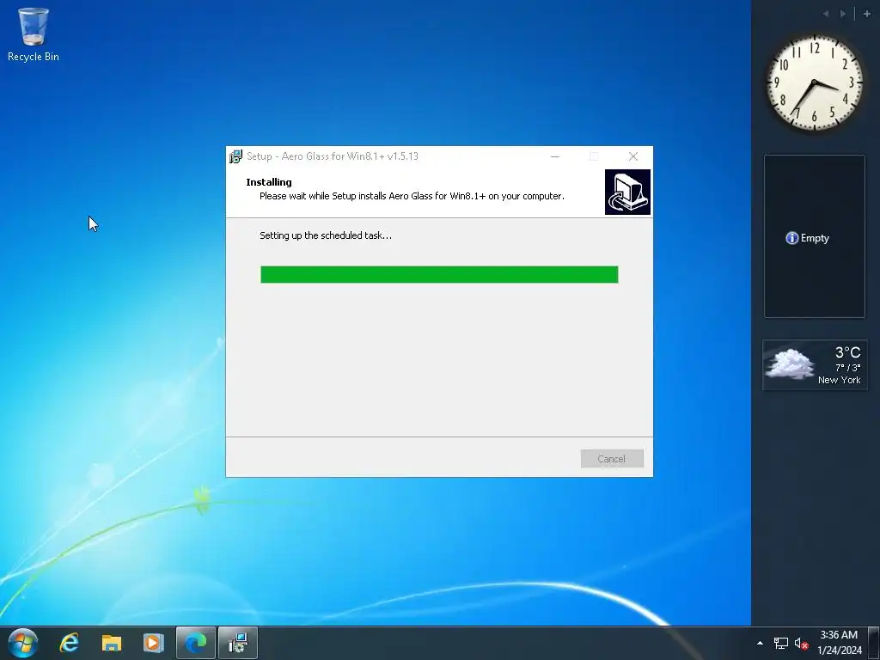Screen dimensions: 880x660
Task: Open the network status tray icon
Action: pyautogui.click(x=780, y=643)
